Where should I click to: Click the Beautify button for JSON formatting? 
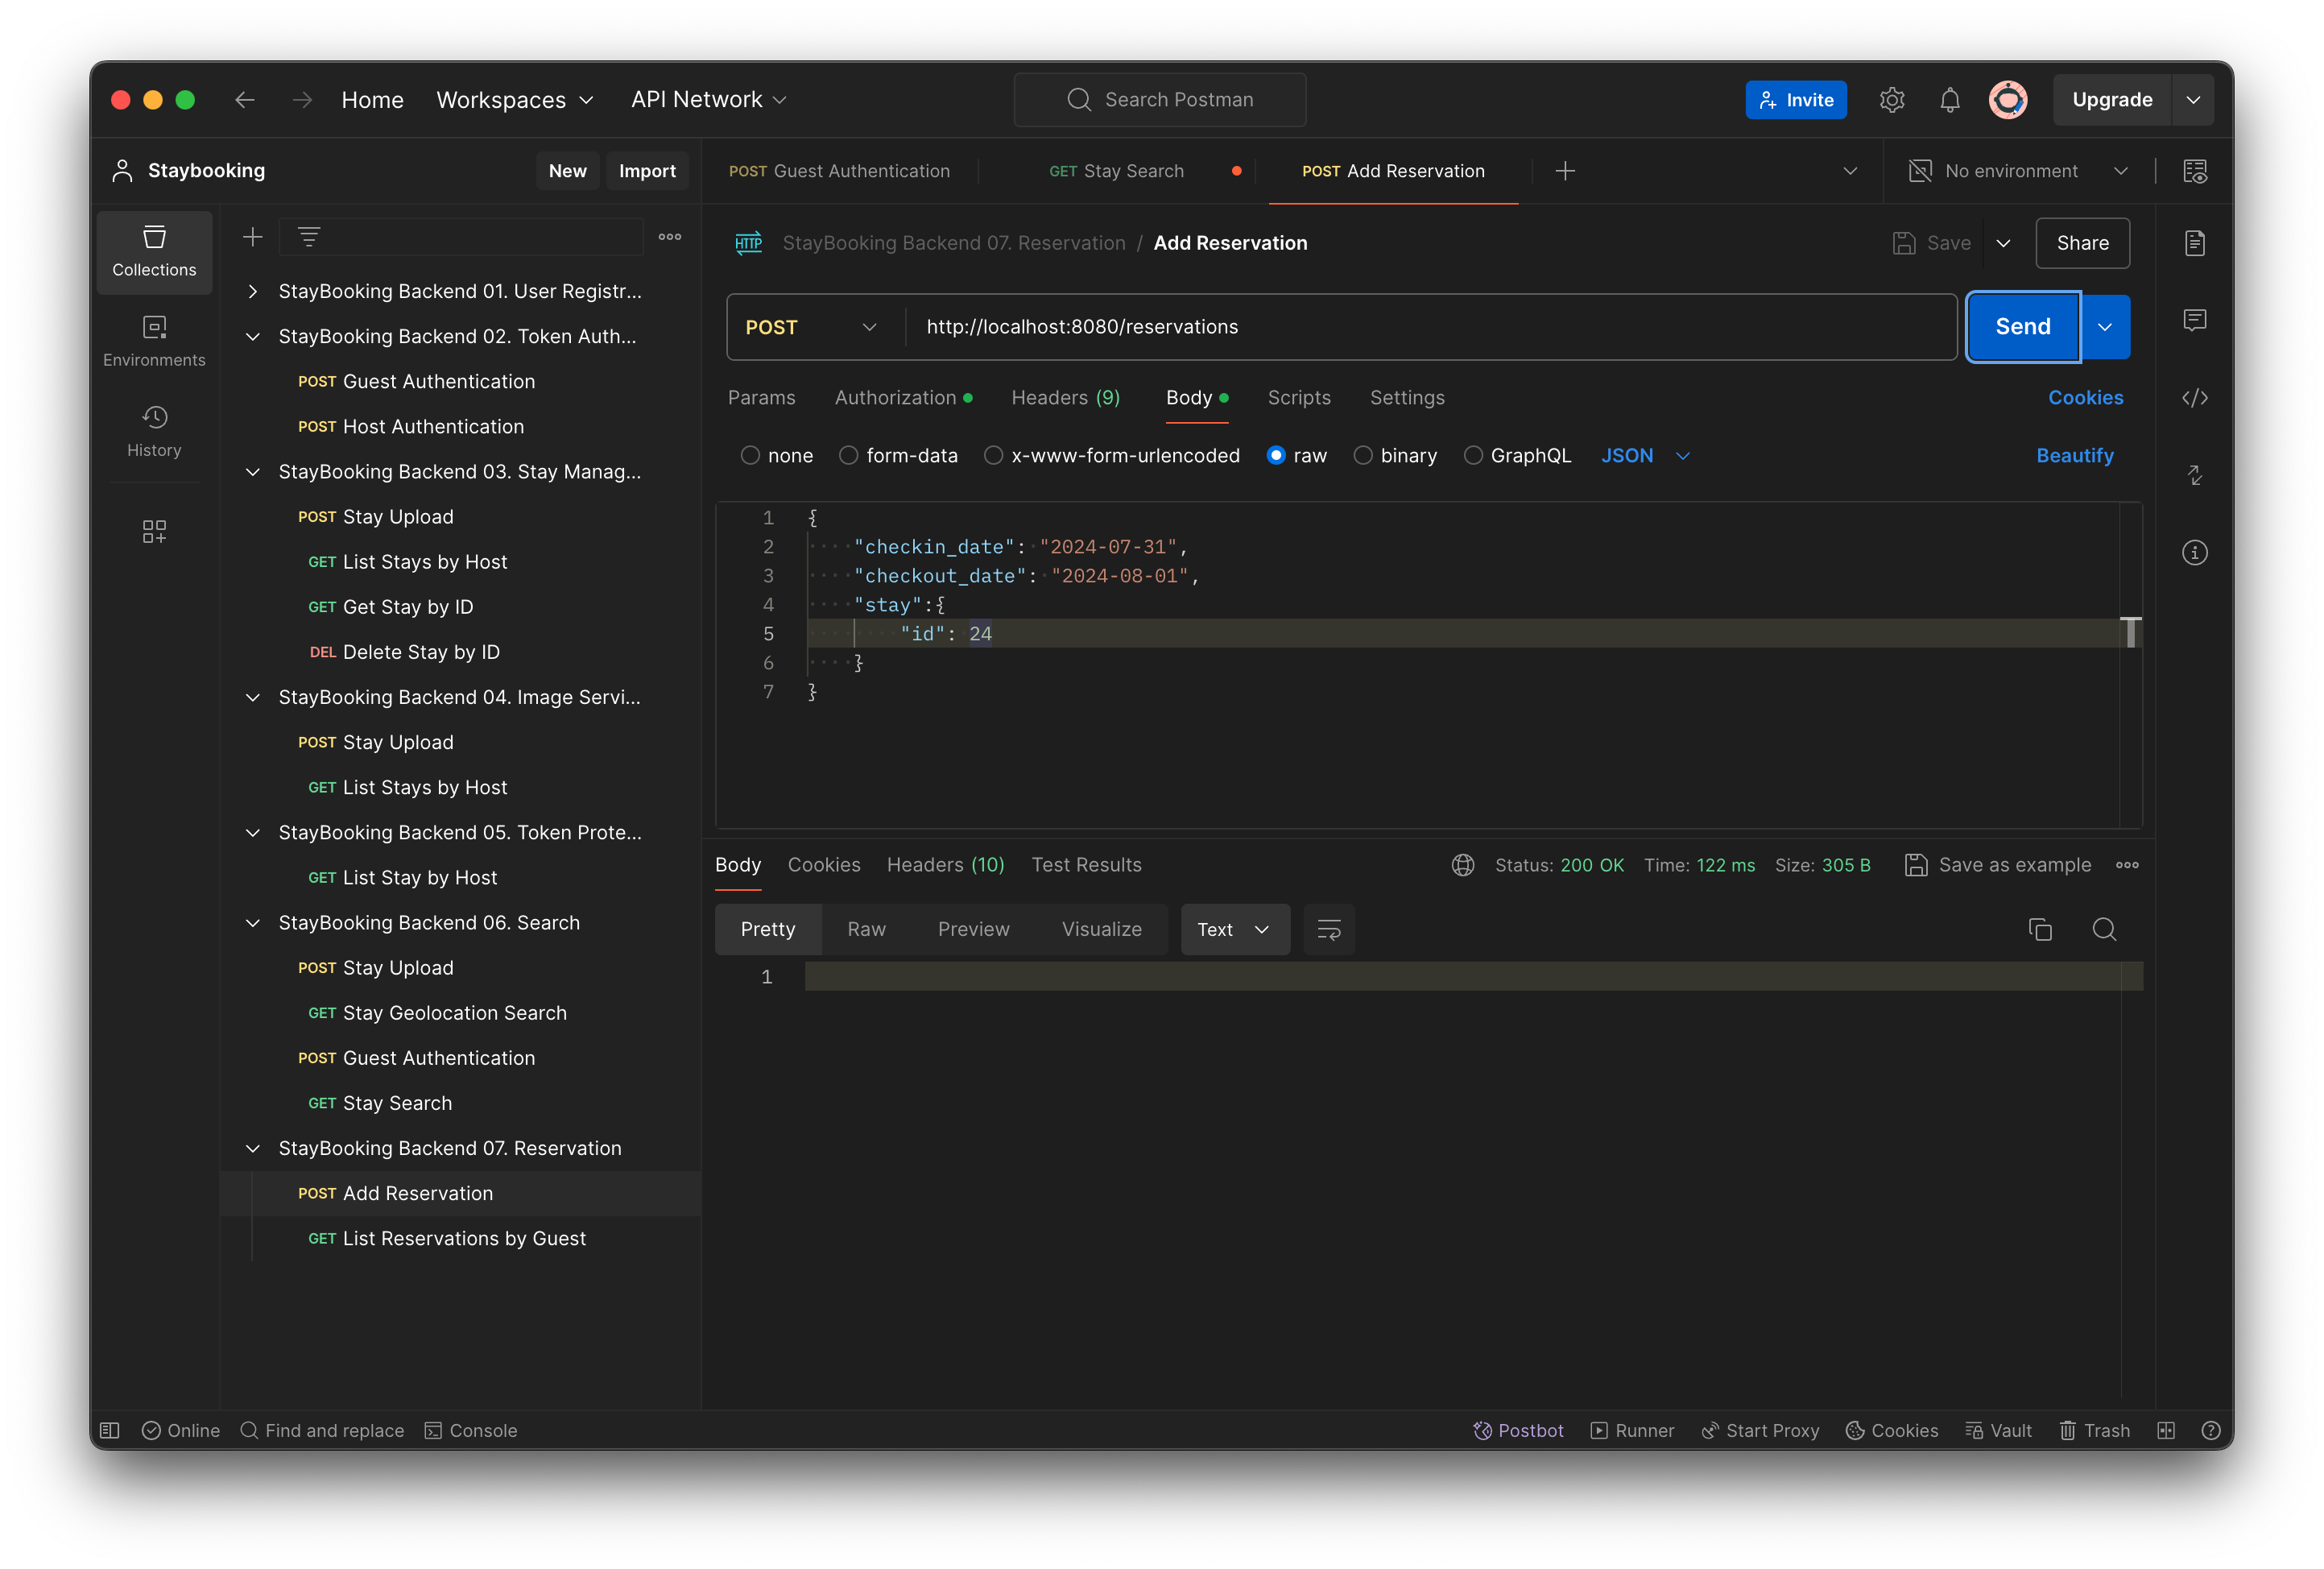(x=2075, y=455)
